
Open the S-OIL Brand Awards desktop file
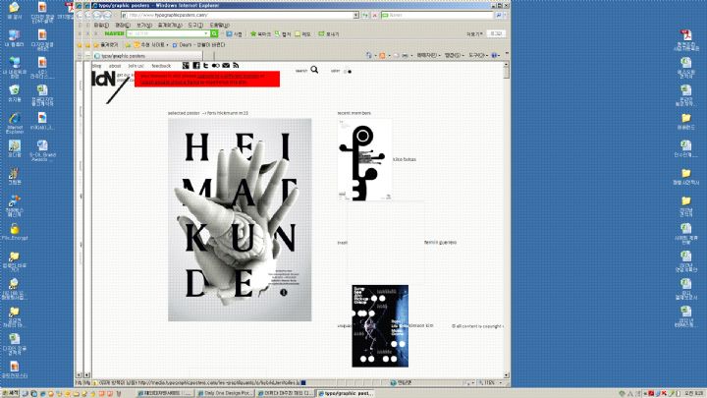coord(42,150)
